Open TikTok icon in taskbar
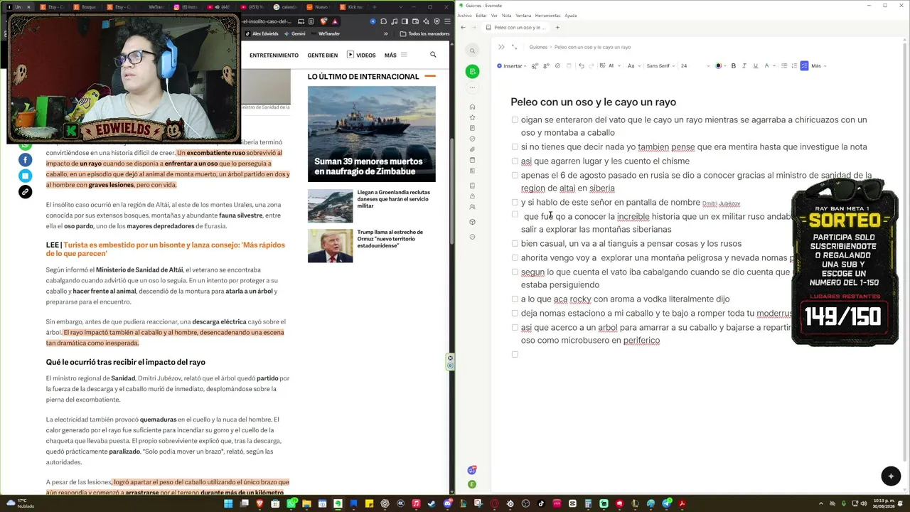 [x=541, y=503]
